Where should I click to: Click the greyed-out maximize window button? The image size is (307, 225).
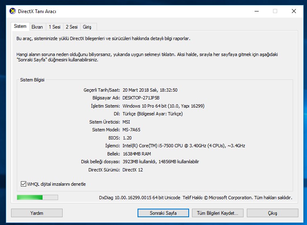click(275, 11)
